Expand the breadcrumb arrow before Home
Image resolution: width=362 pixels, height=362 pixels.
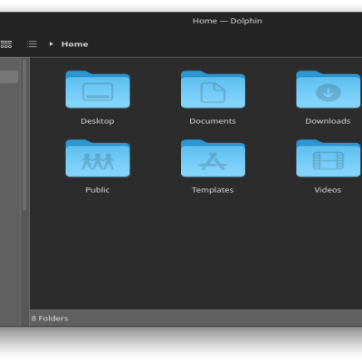point(51,44)
